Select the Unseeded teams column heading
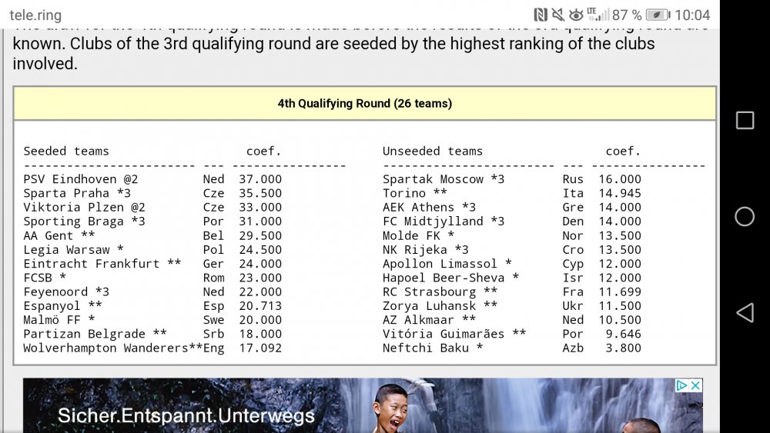This screenshot has height=433, width=770. point(433,151)
